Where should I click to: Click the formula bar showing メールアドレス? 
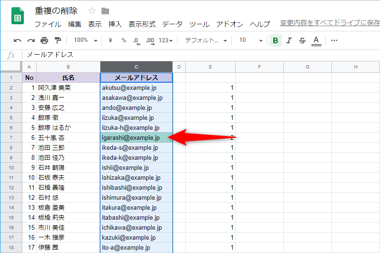201,55
